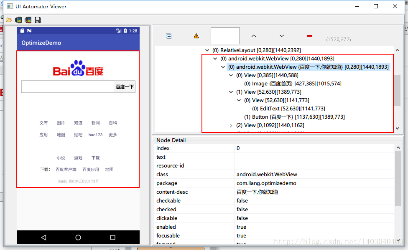The width and height of the screenshot is (408, 250).
Task: Select the content-desc value 百度一下,你就知道
Action: coord(258,192)
